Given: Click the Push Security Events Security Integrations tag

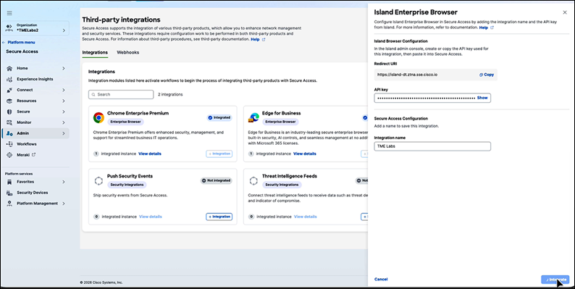Looking at the screenshot, I should tap(127, 185).
